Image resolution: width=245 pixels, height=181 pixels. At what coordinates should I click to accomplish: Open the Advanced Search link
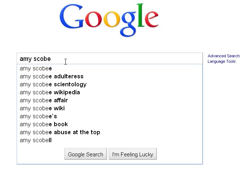point(224,56)
